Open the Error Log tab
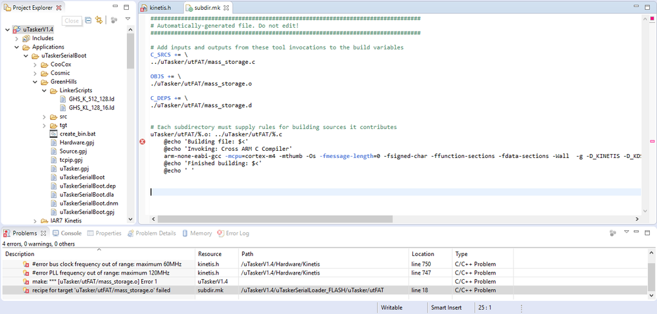The width and height of the screenshot is (657, 314). (233, 233)
